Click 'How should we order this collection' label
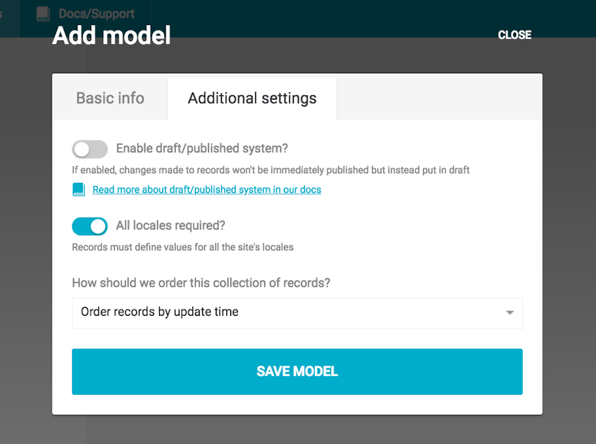Screen dimensions: 596x444 (x=201, y=283)
